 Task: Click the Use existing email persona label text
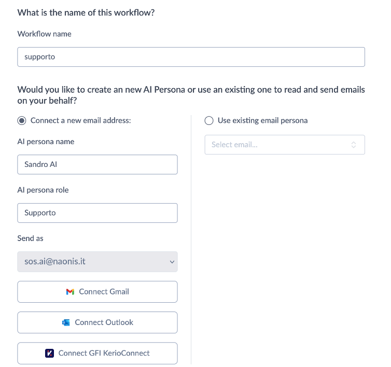tap(262, 121)
